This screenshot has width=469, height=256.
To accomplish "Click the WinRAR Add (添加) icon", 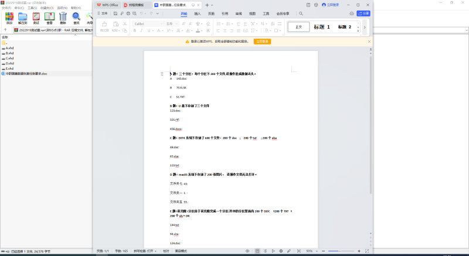I will point(9,17).
